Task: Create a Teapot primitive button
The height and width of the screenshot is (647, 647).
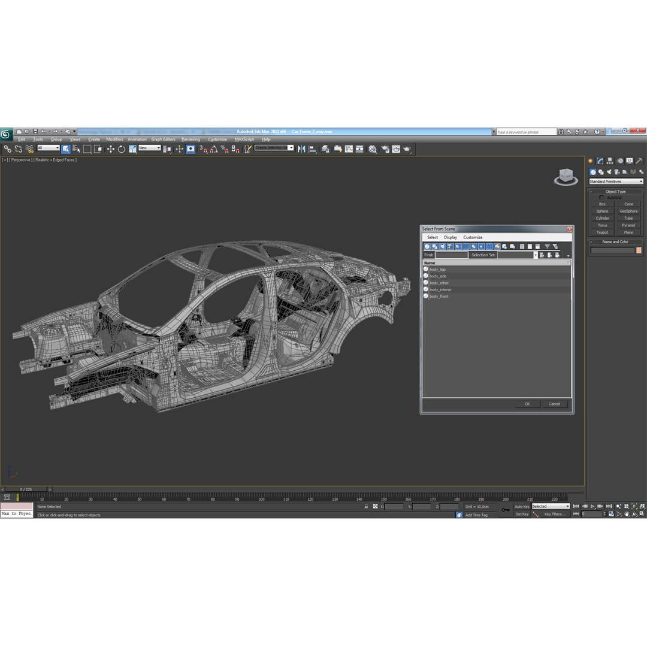Action: point(602,232)
